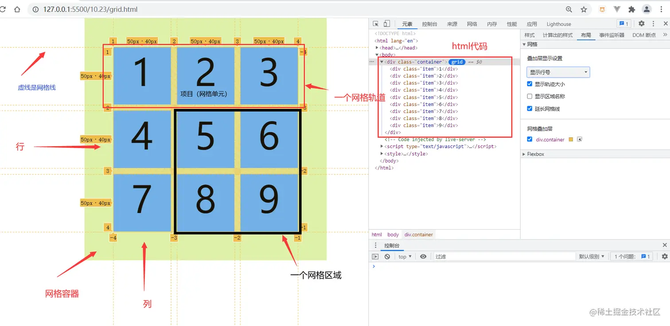670x326 pixels.
Task: Focus the console 过滤 filter field
Action: (504, 256)
